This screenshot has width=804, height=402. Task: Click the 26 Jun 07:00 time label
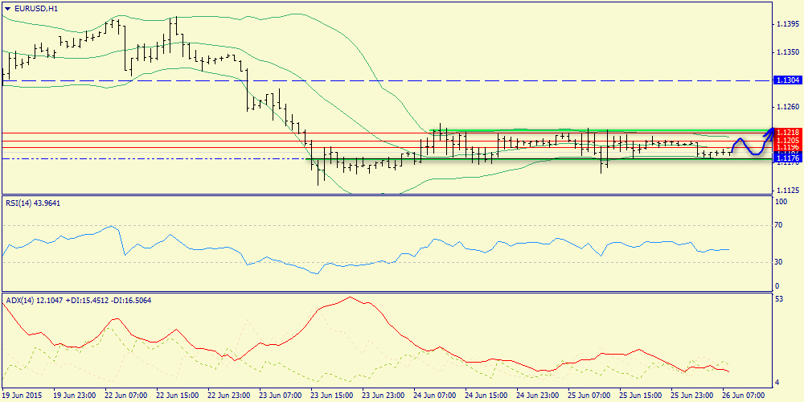pyautogui.click(x=742, y=396)
